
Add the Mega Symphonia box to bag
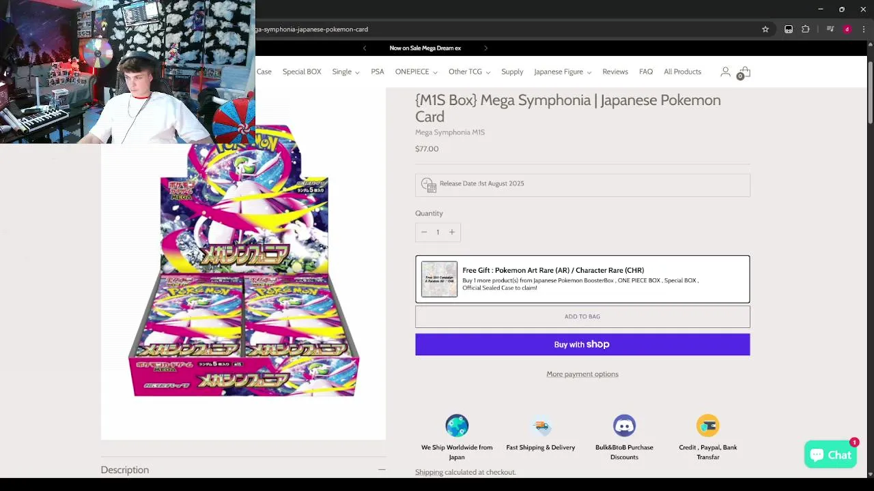[582, 316]
